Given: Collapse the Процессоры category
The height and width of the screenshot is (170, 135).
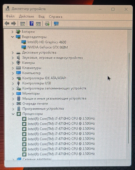Looking at the screenshot, I should click(x=13, y=114).
